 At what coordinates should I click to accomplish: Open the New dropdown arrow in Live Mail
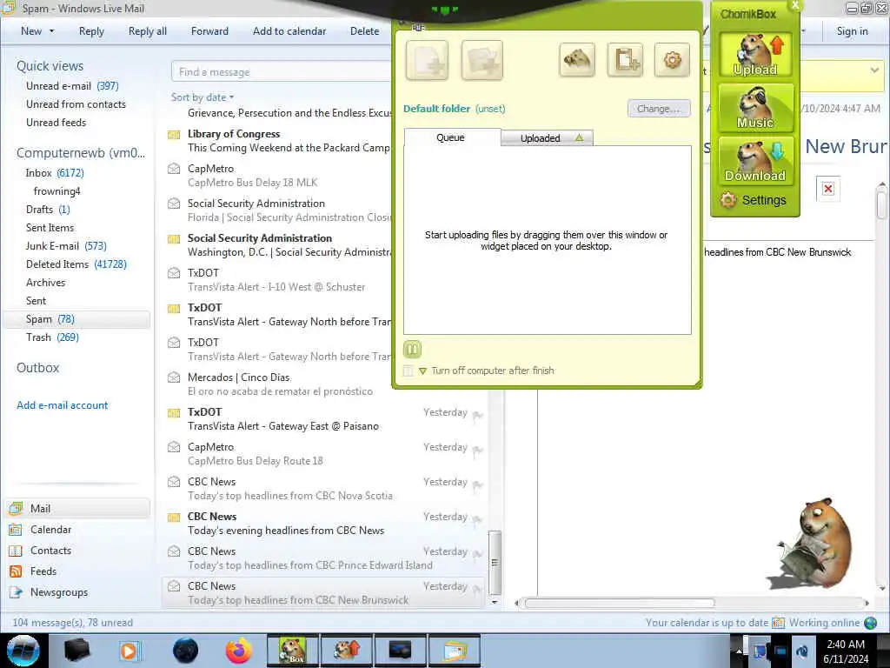51,31
